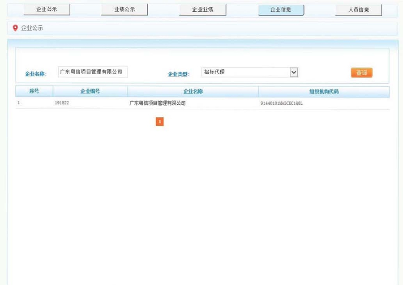This screenshot has width=403, height=285.
Task: Select enterprise number 191822 in the table
Action: (62, 103)
